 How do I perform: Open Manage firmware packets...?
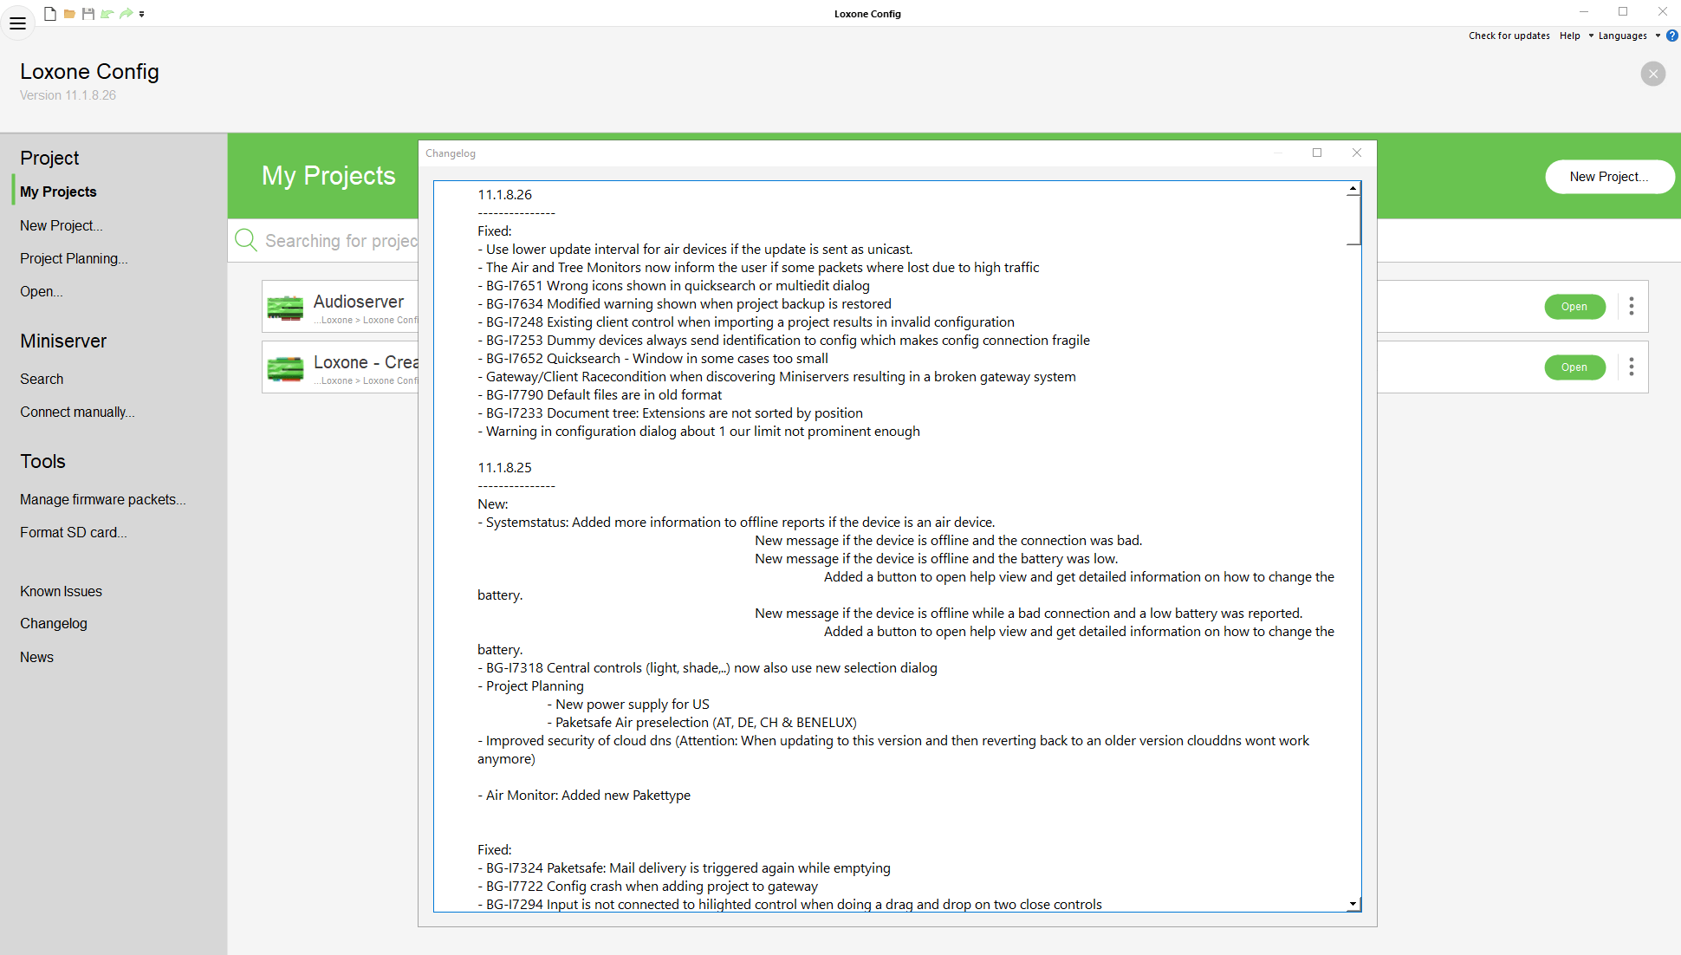[102, 499]
